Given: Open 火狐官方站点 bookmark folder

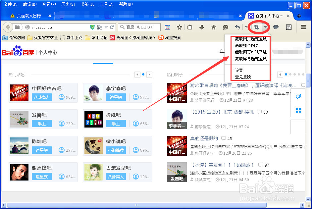Looking at the screenshot, I should [43, 38].
